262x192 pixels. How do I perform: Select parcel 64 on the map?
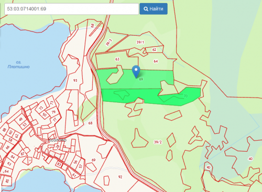(x=156, y=61)
